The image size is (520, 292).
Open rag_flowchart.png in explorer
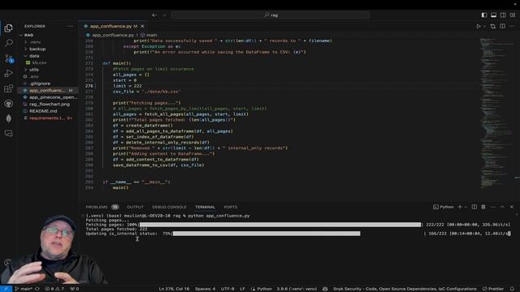click(x=50, y=105)
